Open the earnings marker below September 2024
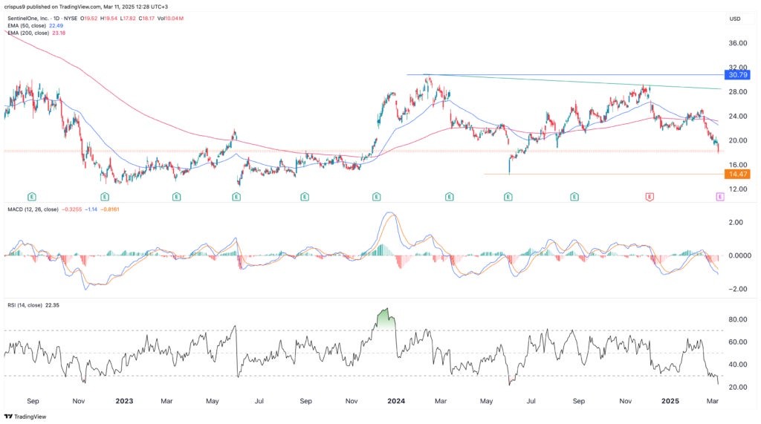761x424 pixels. pyautogui.click(x=574, y=197)
